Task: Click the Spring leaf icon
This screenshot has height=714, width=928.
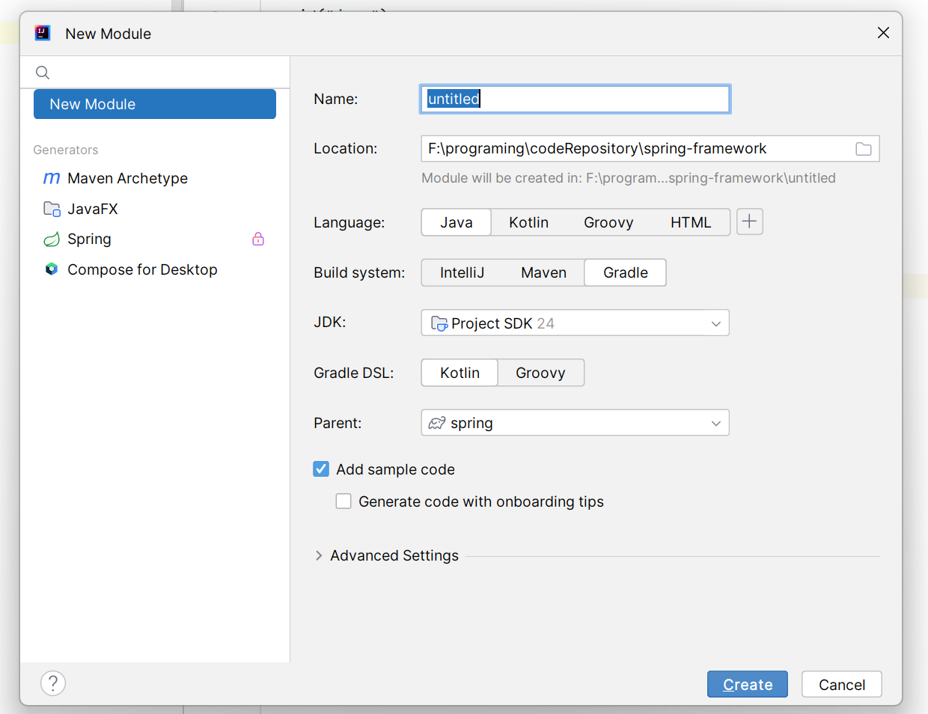Action: [52, 239]
